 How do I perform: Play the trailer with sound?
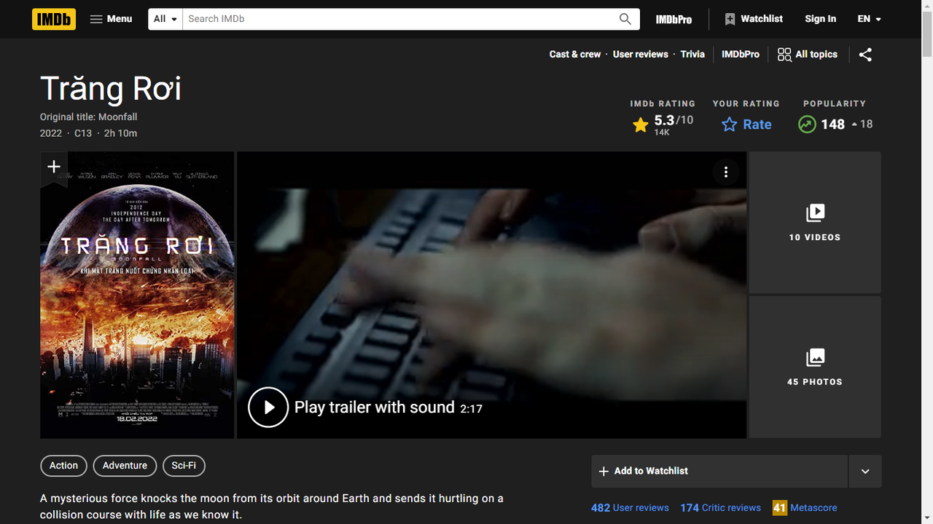coord(364,408)
